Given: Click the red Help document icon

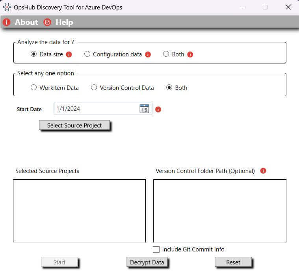Looking at the screenshot, I should (x=47, y=22).
